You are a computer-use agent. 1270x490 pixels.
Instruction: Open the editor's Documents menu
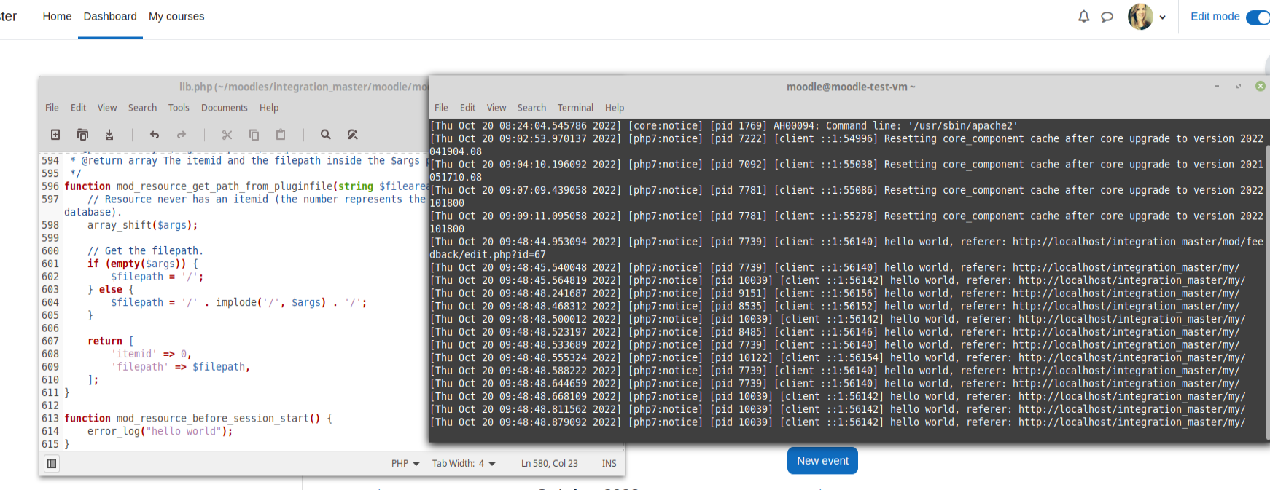[225, 108]
